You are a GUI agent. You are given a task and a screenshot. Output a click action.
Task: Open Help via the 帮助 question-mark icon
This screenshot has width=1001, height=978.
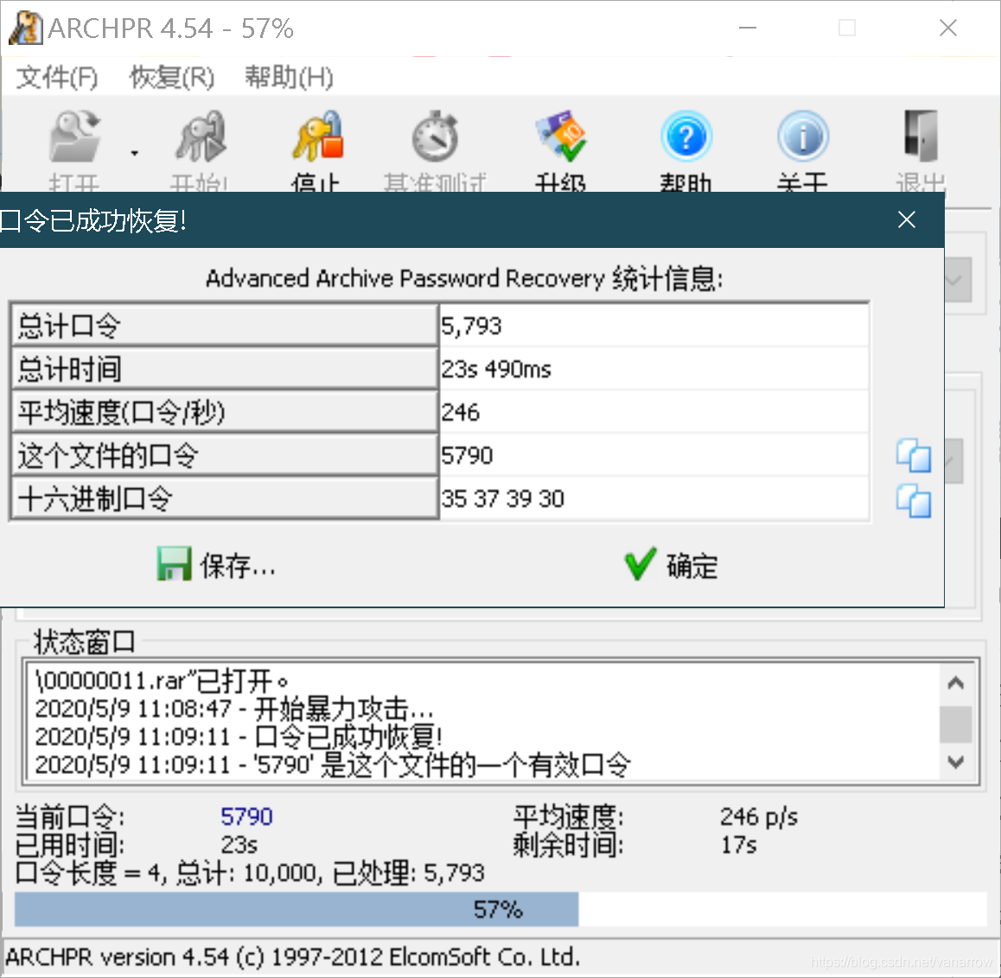[x=685, y=137]
